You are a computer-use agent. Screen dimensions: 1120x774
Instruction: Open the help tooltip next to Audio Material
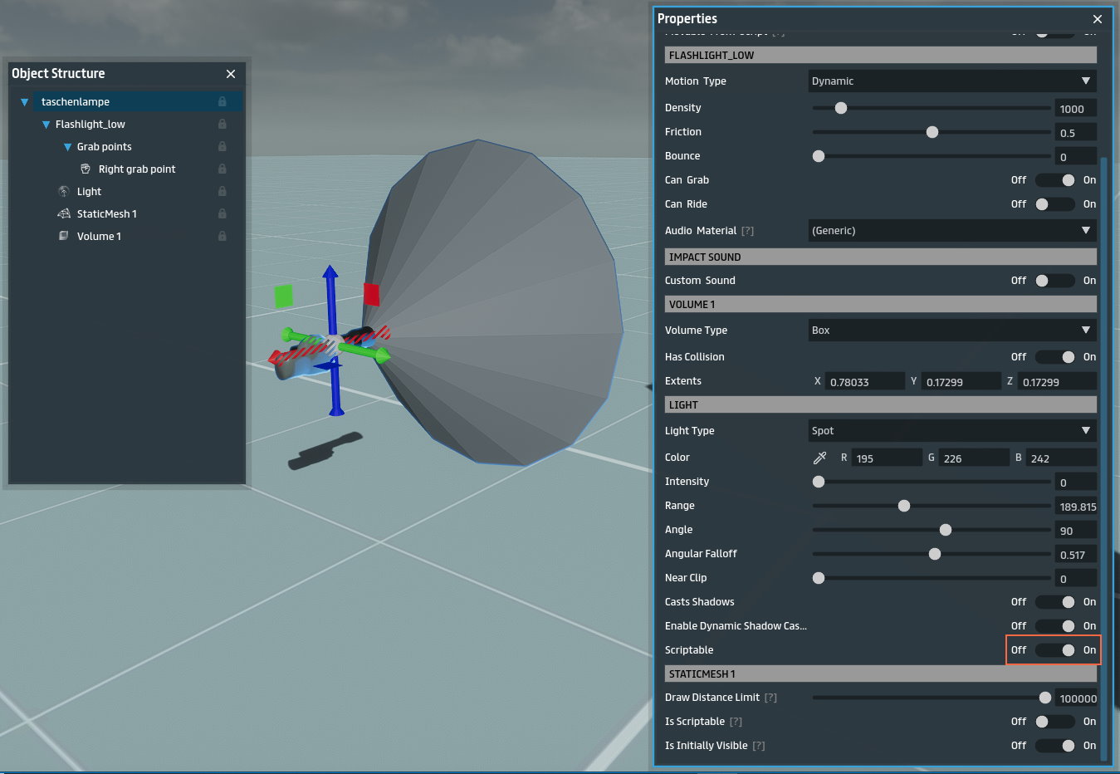tap(748, 231)
